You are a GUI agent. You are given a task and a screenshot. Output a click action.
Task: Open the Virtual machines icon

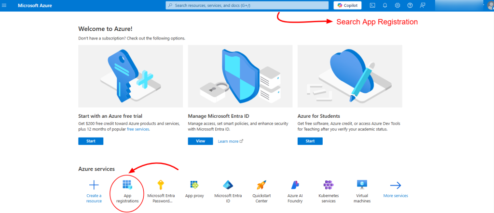pyautogui.click(x=362, y=185)
